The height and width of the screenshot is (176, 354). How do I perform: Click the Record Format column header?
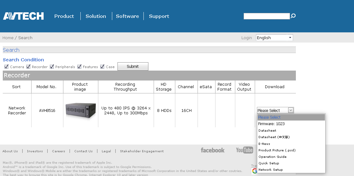[224, 87]
